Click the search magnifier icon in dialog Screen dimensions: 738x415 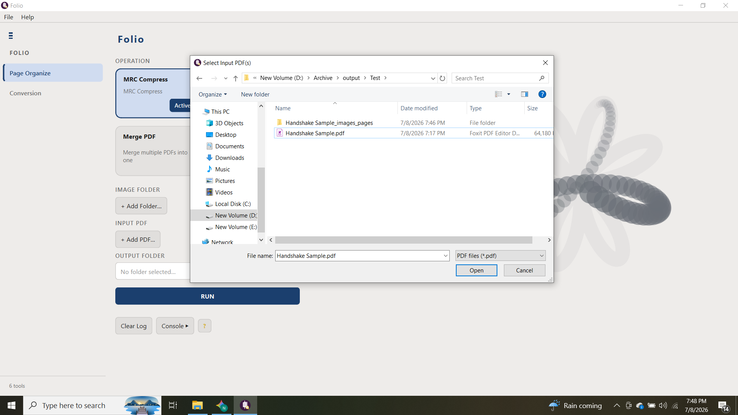click(542, 78)
